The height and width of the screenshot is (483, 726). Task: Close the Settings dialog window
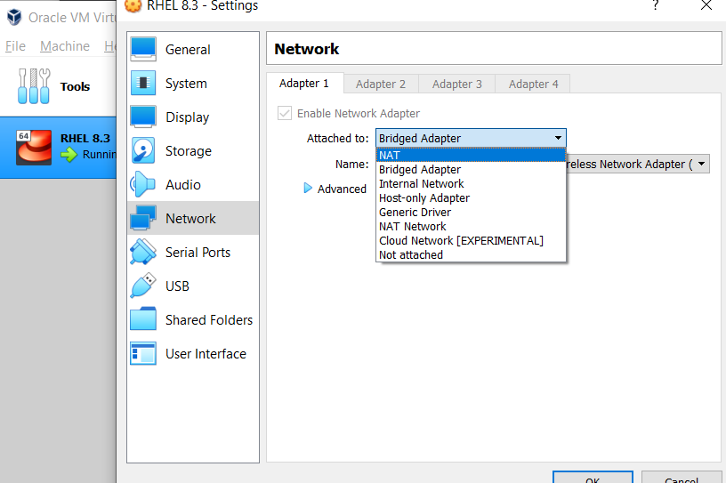point(706,5)
